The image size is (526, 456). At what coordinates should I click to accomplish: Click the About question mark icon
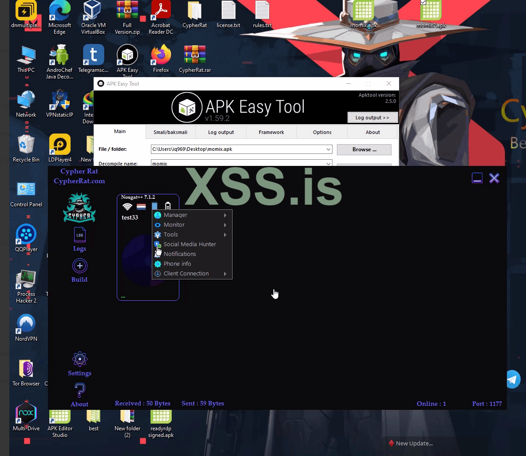[x=79, y=390]
